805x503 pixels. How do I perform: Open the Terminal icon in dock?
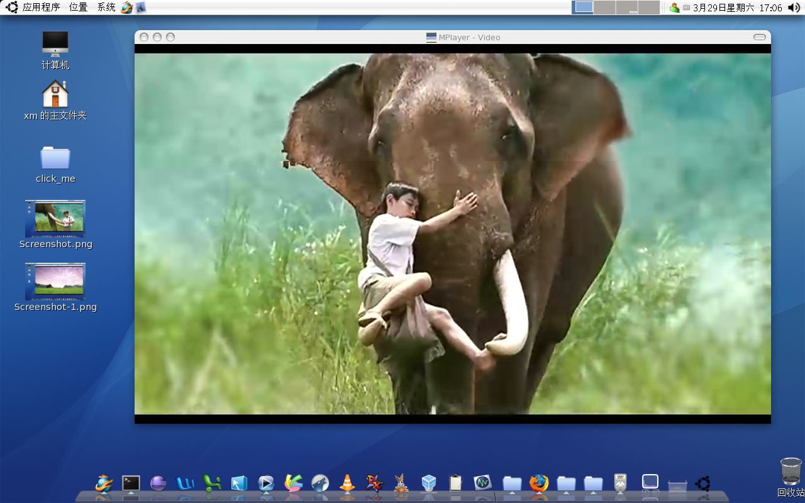click(x=131, y=483)
